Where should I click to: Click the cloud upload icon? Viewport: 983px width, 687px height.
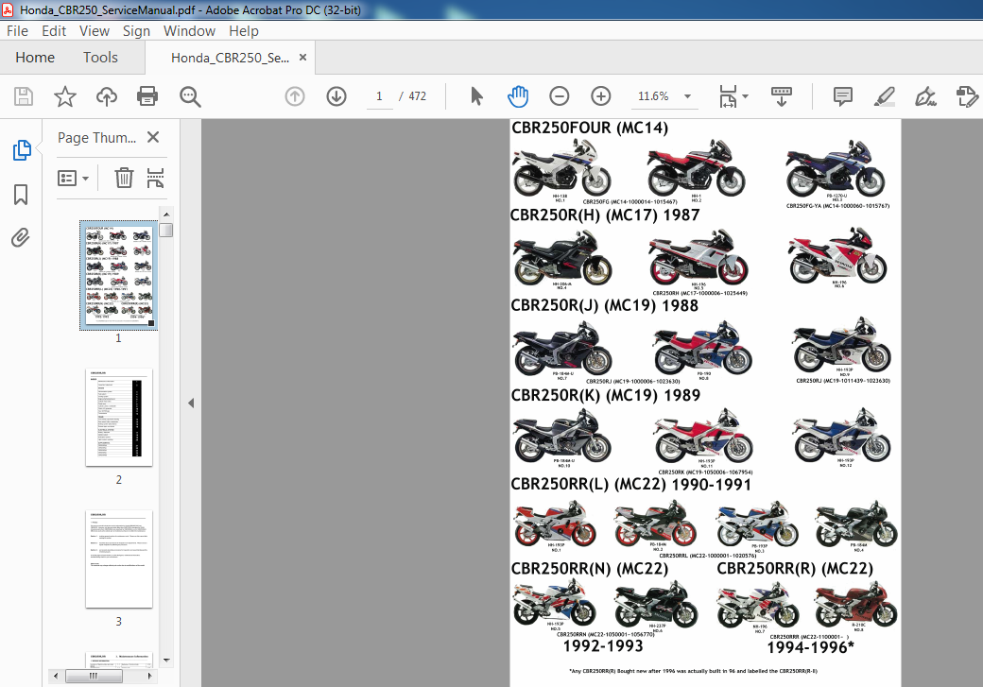[x=107, y=96]
